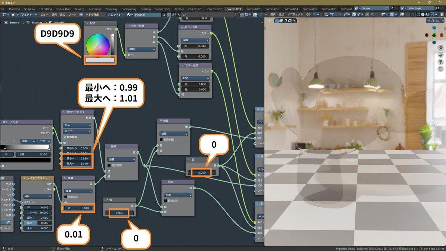Select solid viewport shading mode
Viewport: 446px width, 251px height.
423,15
